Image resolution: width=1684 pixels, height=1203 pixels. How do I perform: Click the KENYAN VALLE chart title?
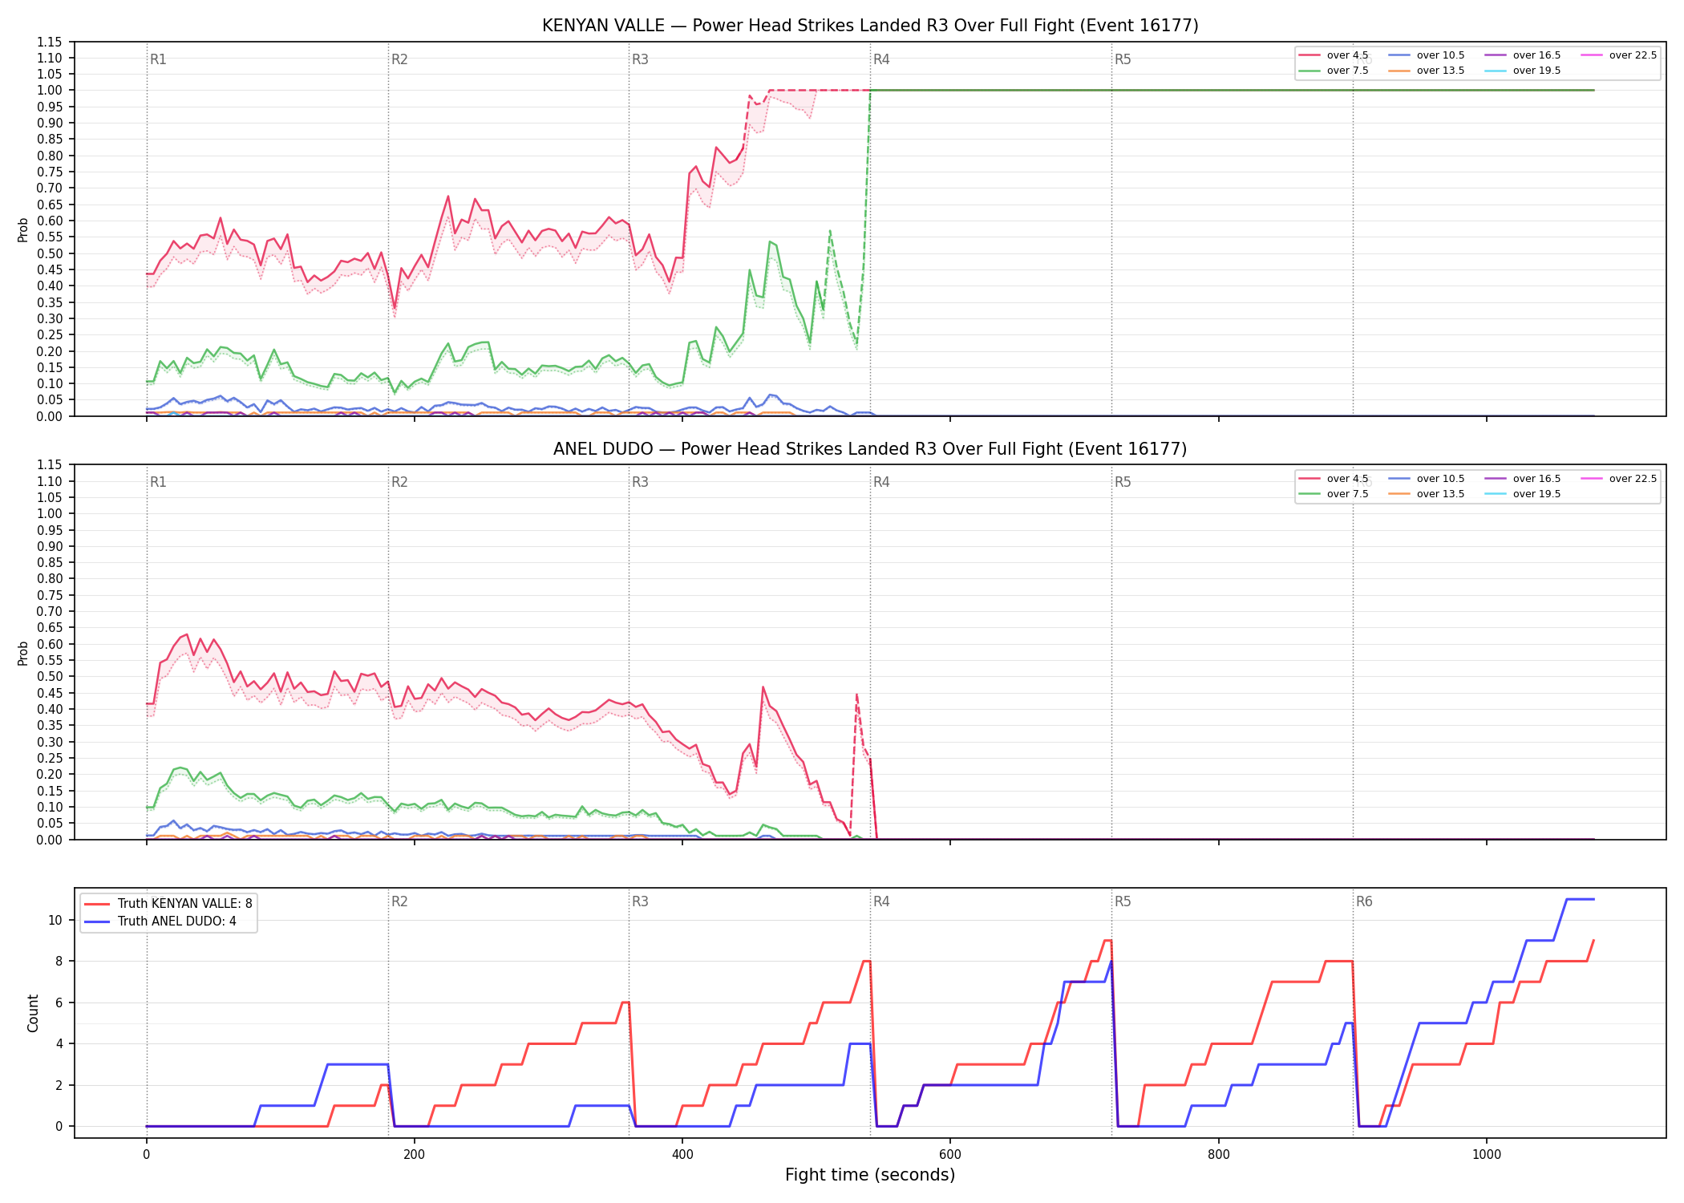pos(870,26)
